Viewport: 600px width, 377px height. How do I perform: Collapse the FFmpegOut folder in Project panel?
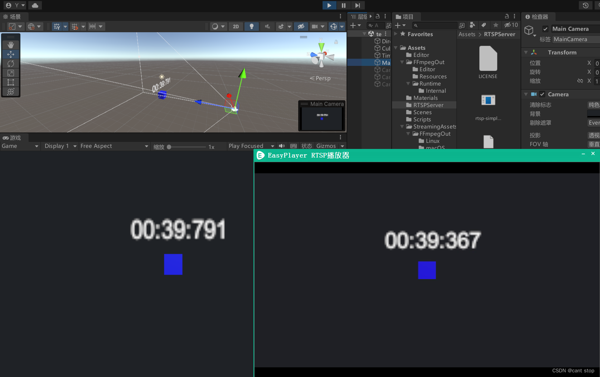(402, 62)
